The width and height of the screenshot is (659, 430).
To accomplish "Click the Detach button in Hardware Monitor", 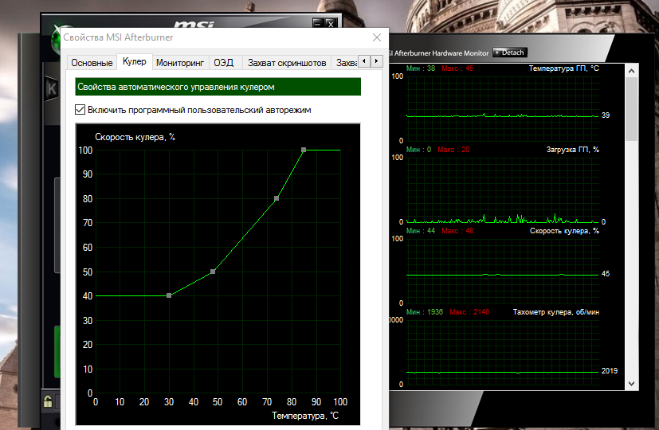I will [x=509, y=53].
